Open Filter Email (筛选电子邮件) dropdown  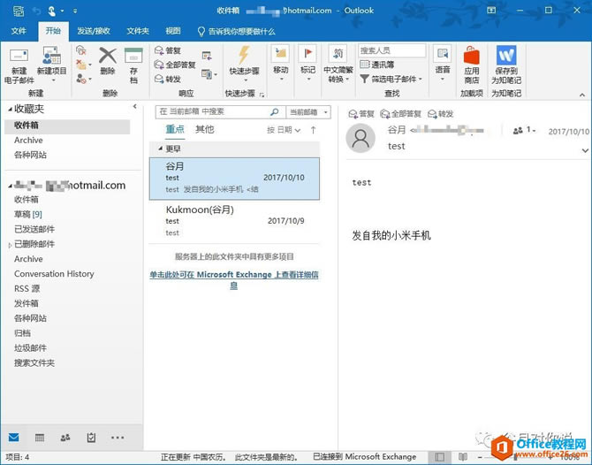coord(391,79)
